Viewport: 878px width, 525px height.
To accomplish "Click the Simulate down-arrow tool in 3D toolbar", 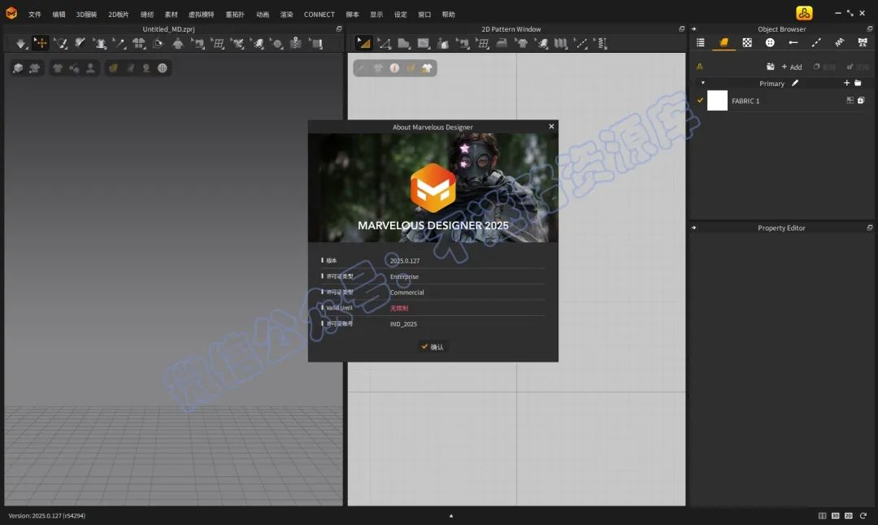I will point(20,43).
